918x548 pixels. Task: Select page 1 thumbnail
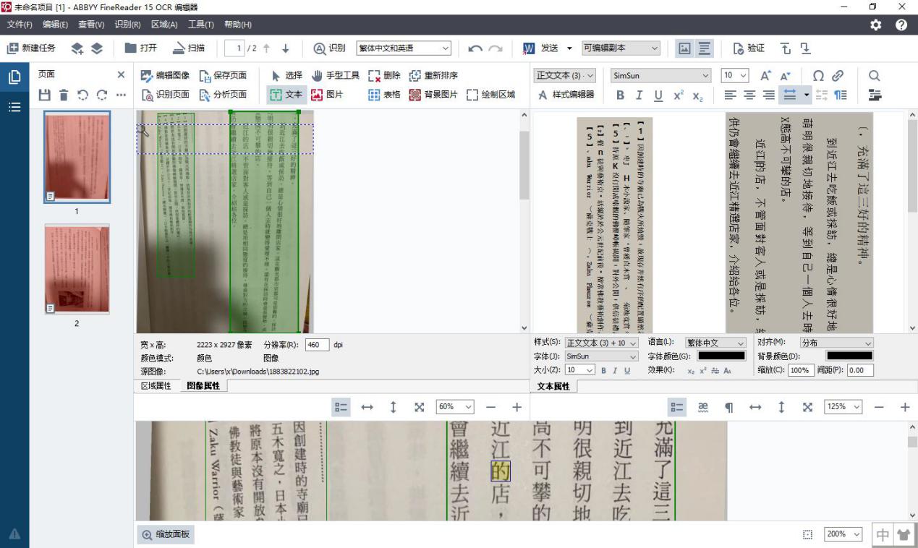coord(77,158)
